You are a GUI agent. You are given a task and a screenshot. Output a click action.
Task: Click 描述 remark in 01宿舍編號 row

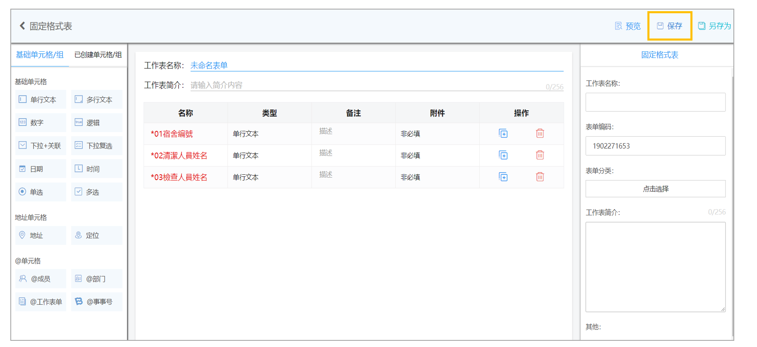click(326, 131)
